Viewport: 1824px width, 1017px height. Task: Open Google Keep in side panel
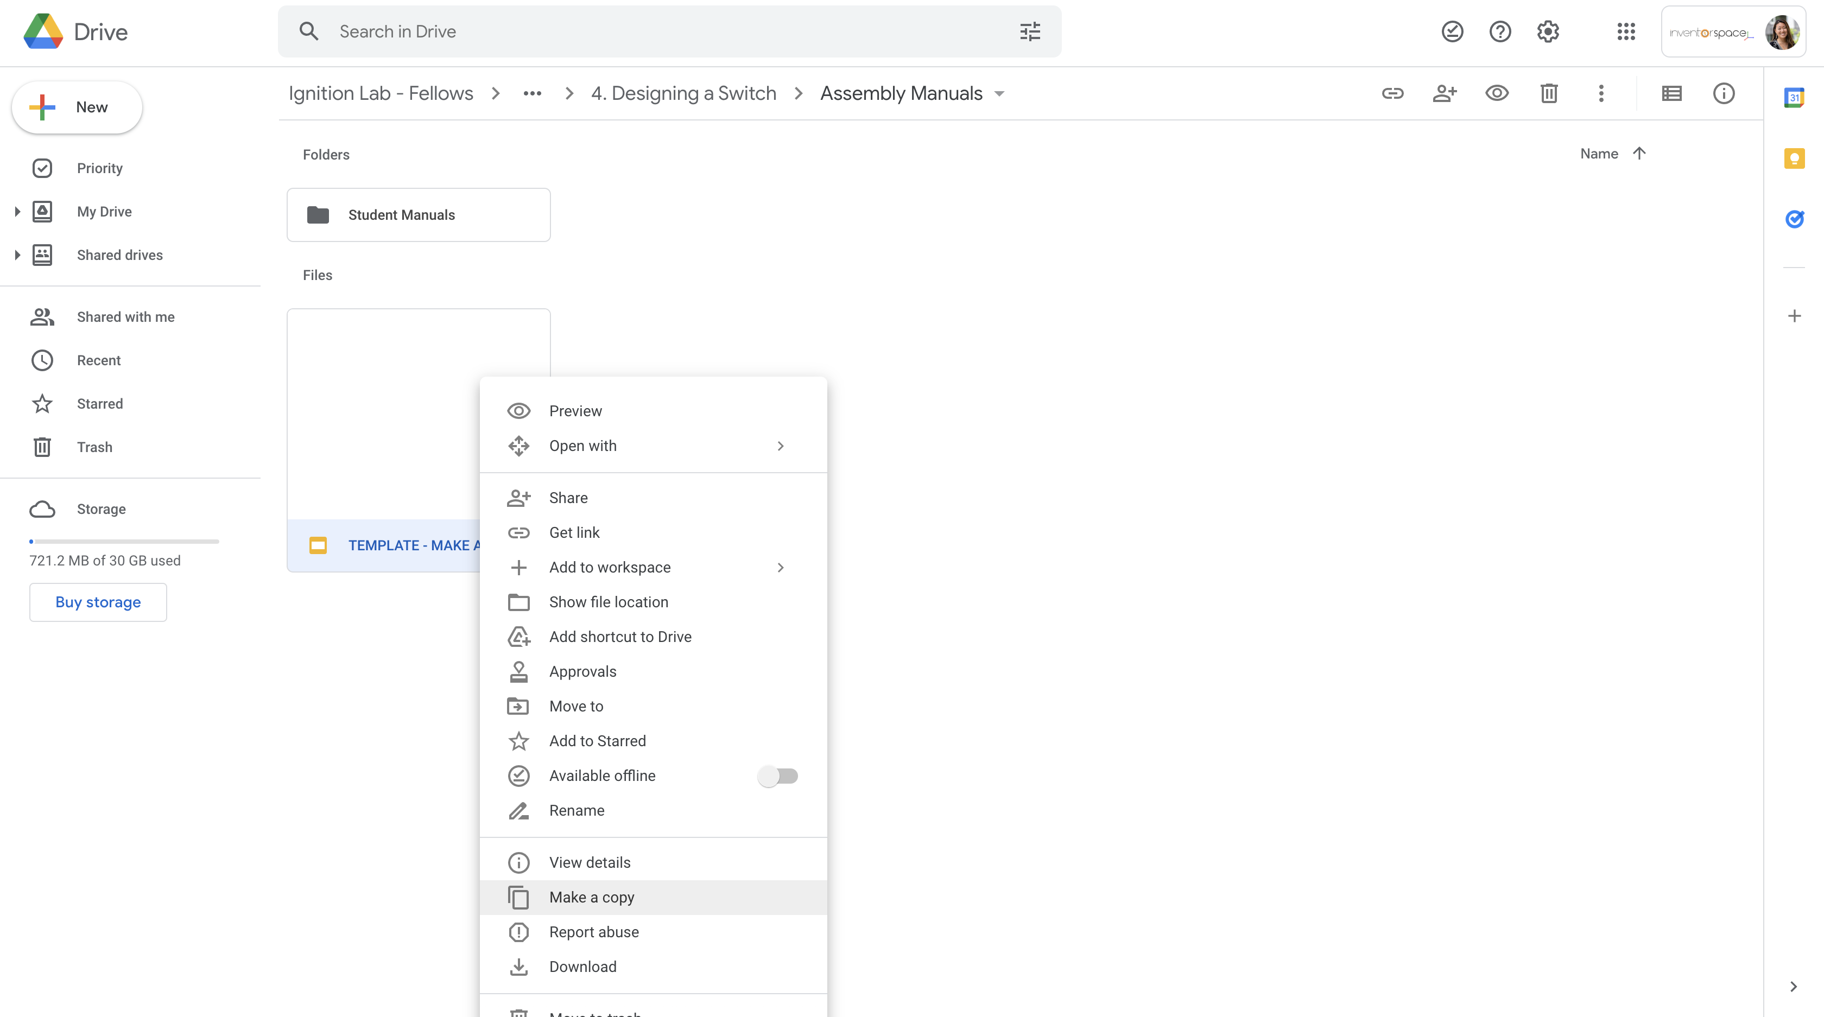(x=1794, y=158)
